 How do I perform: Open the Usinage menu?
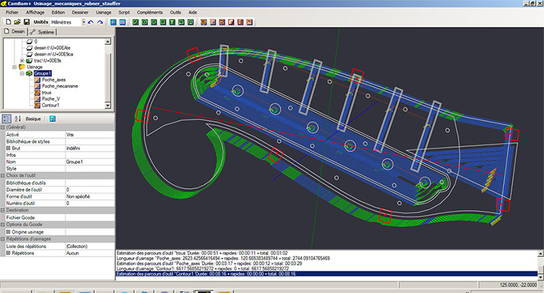pyautogui.click(x=104, y=12)
